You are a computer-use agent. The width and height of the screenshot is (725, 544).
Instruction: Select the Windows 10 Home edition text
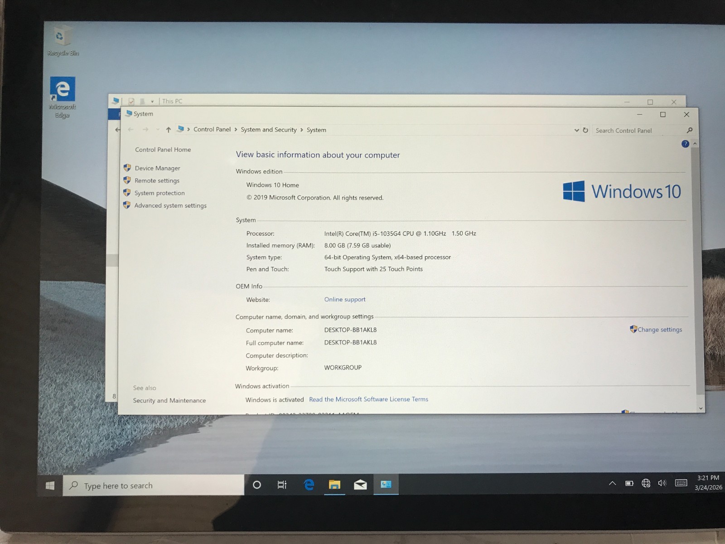(272, 185)
